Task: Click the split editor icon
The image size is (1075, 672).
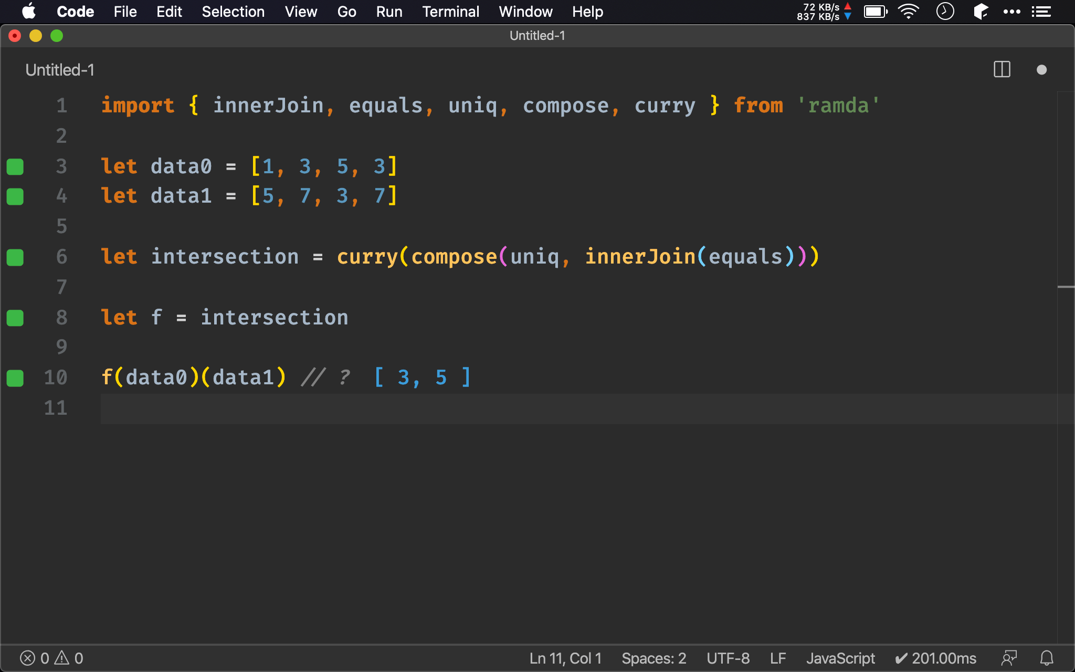Action: (x=1002, y=70)
